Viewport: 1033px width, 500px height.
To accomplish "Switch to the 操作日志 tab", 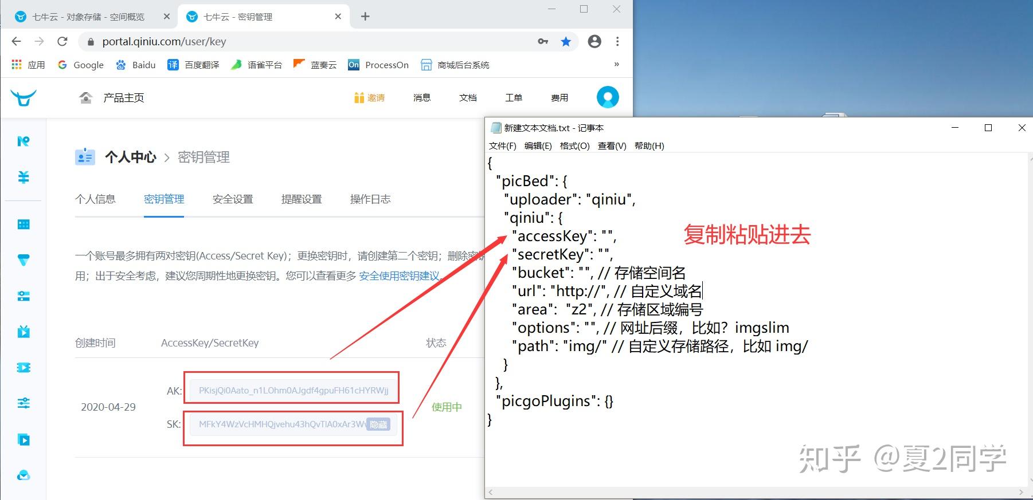I will click(370, 199).
